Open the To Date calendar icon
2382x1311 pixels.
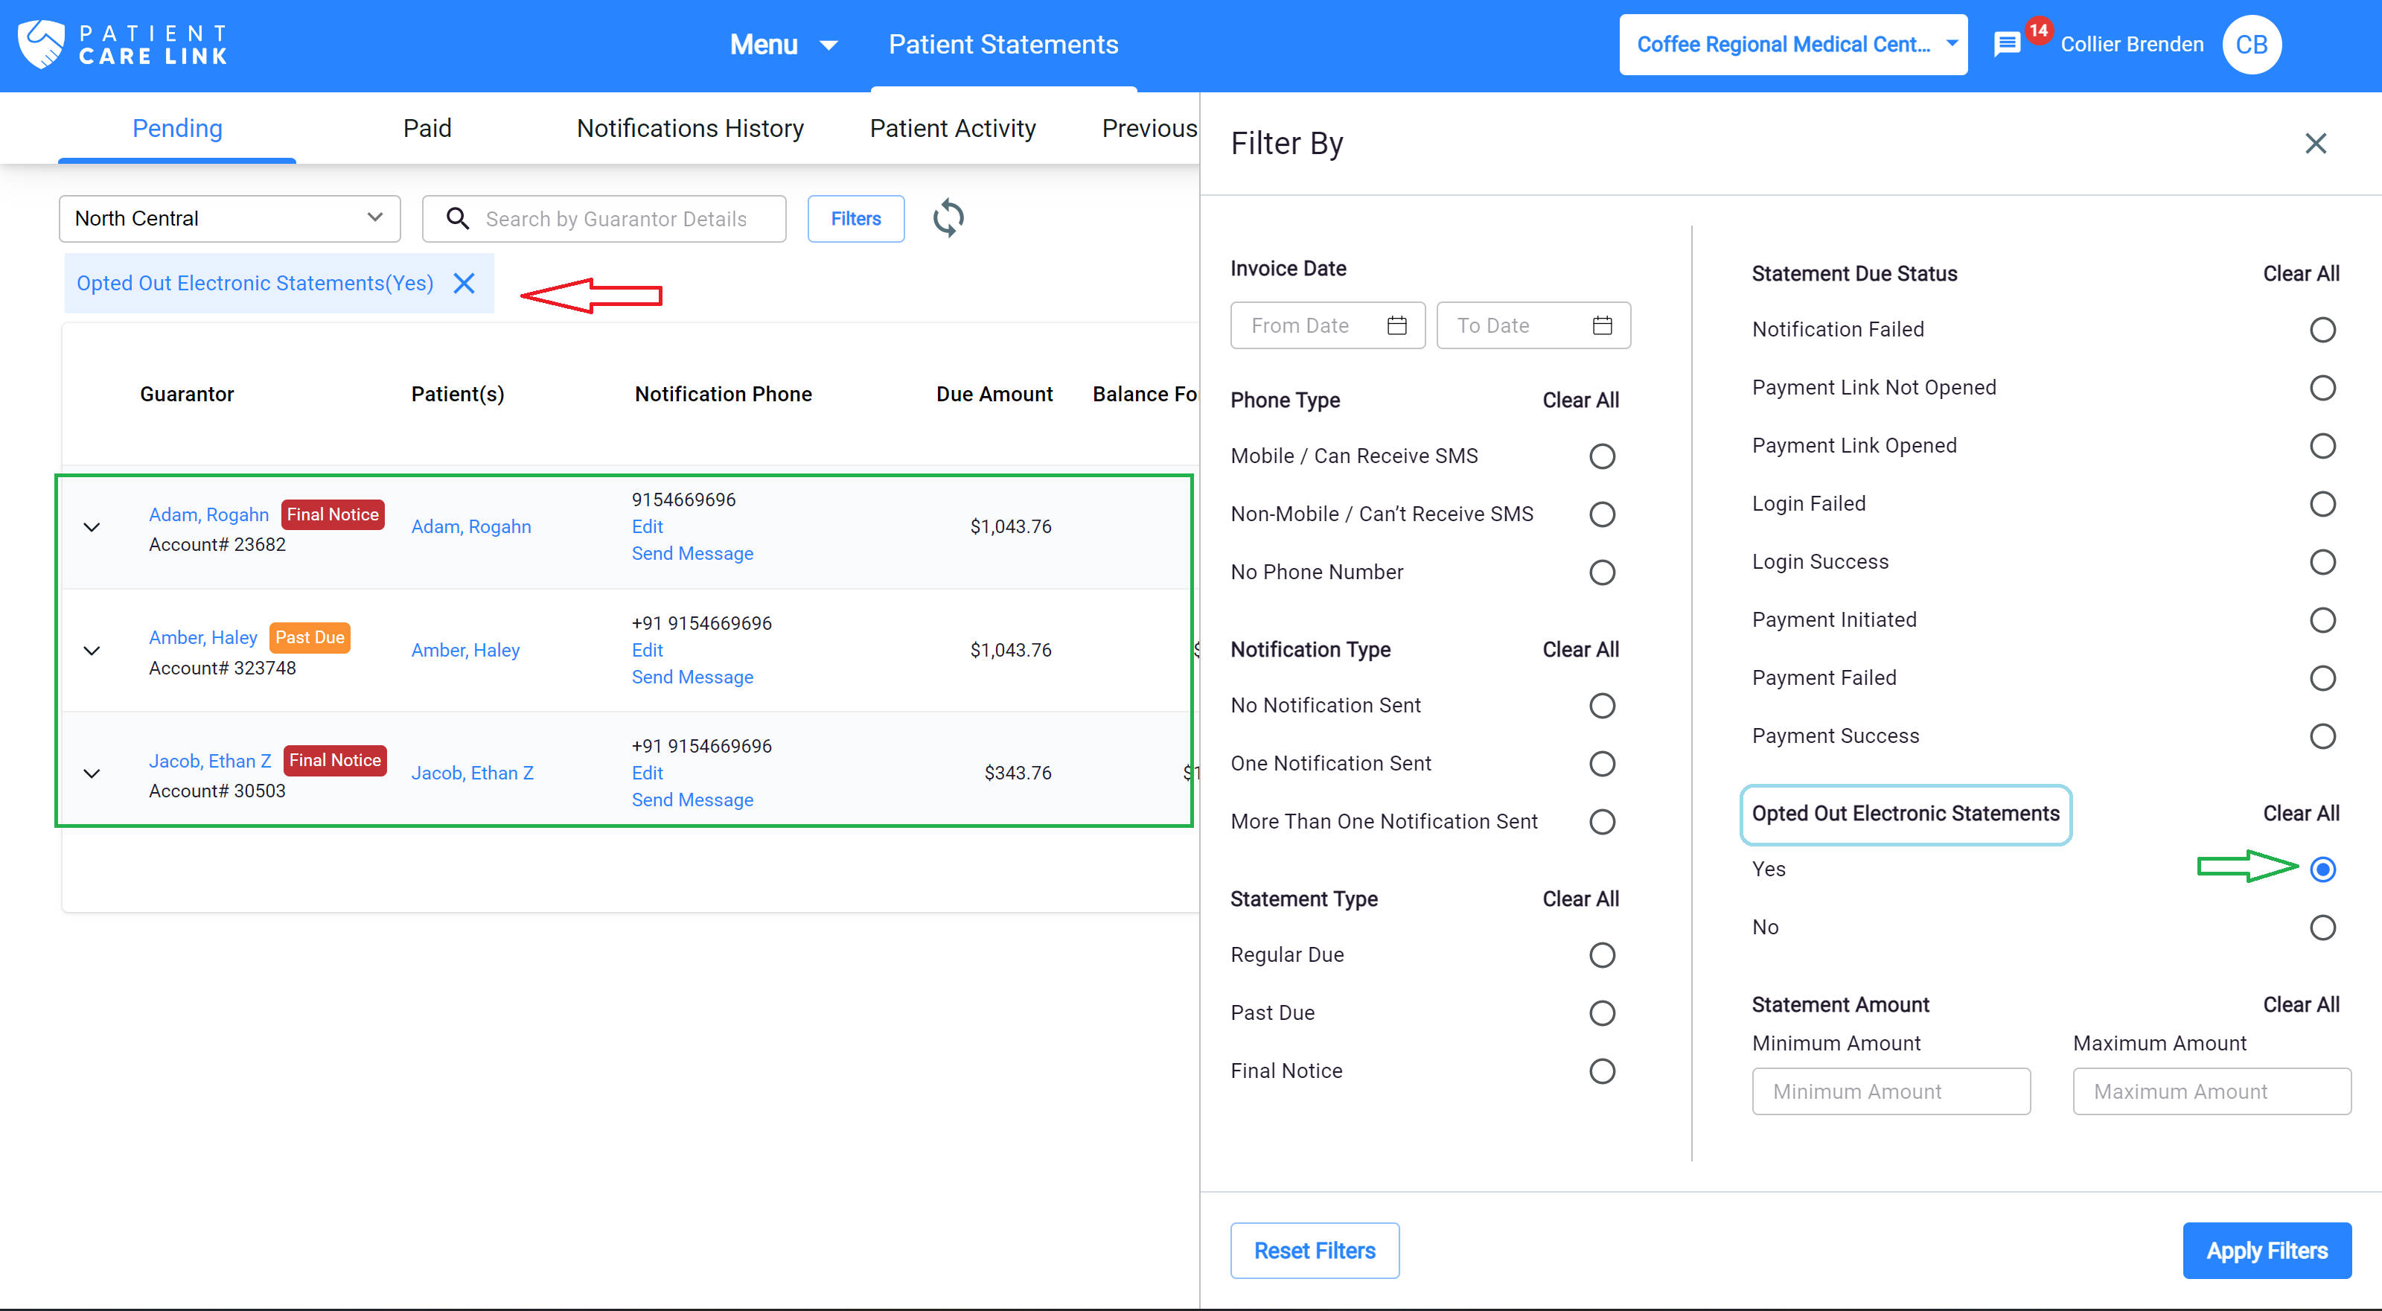(x=1602, y=325)
